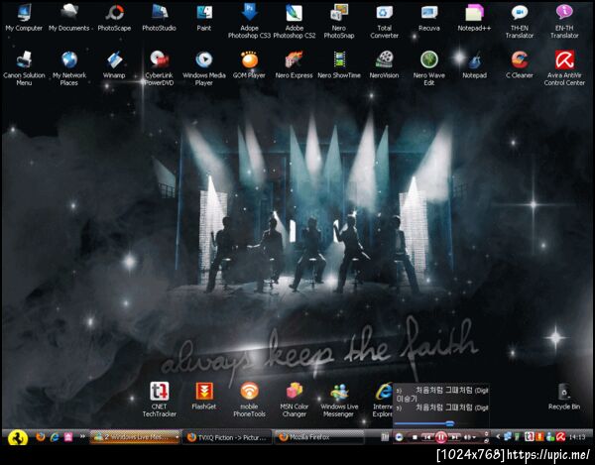Skip to next track in media toolbar
Screen dimensions: 595x465
[x=454, y=437]
